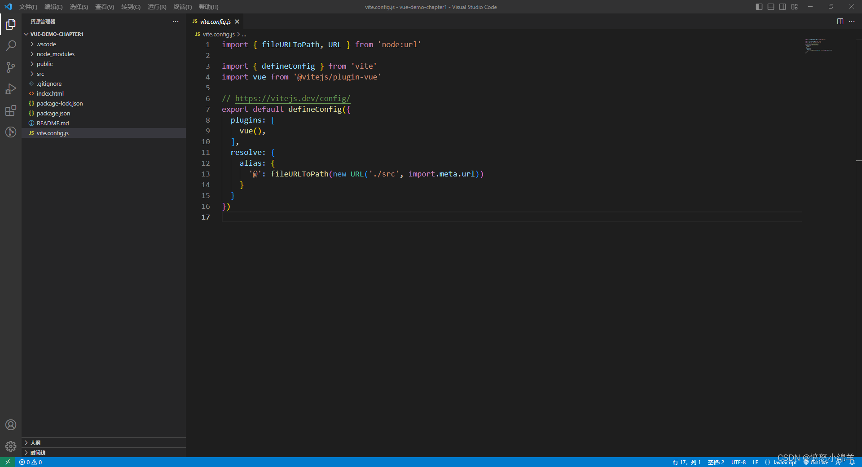The width and height of the screenshot is (862, 467).
Task: Click JS file icon in breadcrumb
Action: tap(198, 34)
